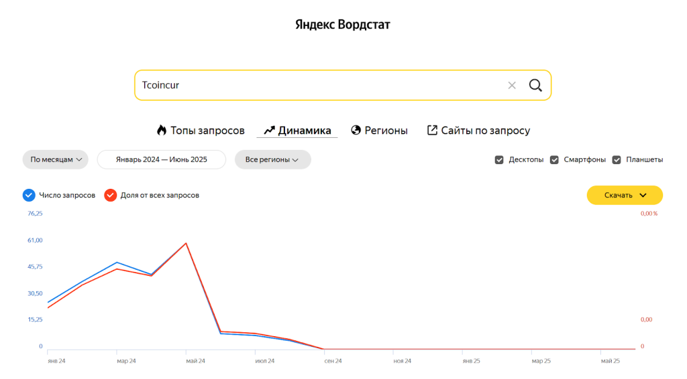Click the May 24 peak on chart
This screenshot has height=379, width=687.
[x=186, y=243]
